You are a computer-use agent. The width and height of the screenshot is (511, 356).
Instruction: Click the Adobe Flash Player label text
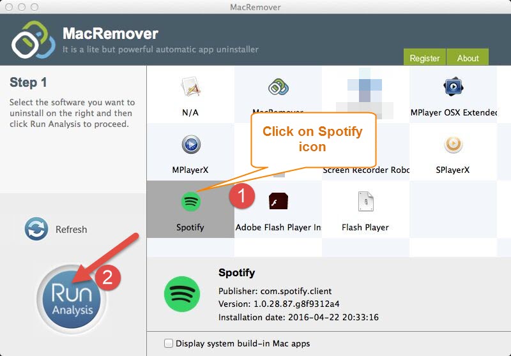tap(278, 227)
